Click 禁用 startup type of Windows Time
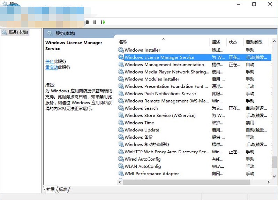This screenshot has width=278, height=200. (250, 123)
